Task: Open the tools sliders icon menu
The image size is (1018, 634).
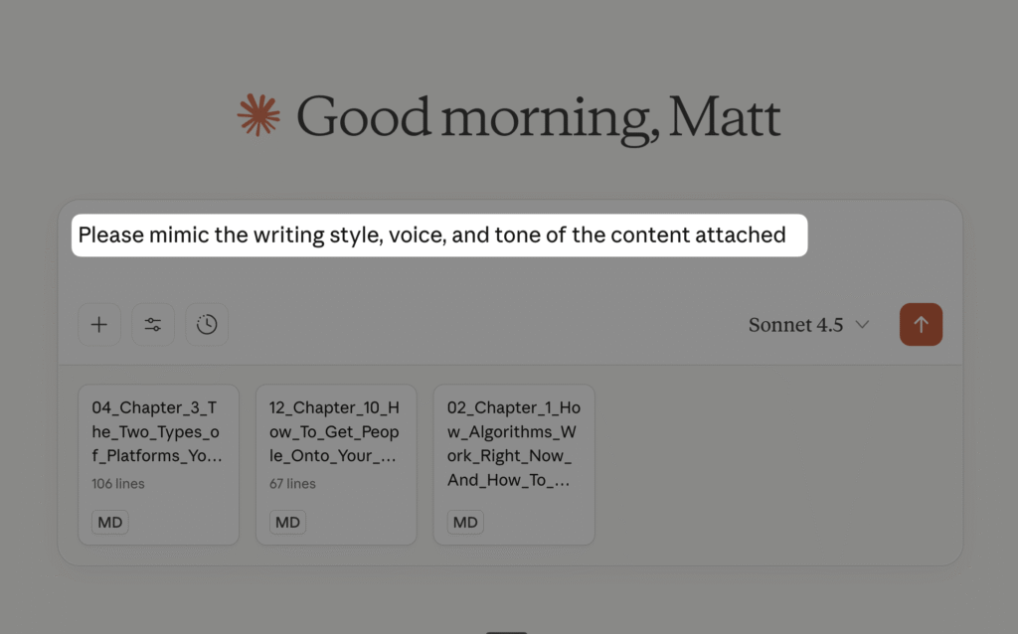Action: tap(153, 325)
